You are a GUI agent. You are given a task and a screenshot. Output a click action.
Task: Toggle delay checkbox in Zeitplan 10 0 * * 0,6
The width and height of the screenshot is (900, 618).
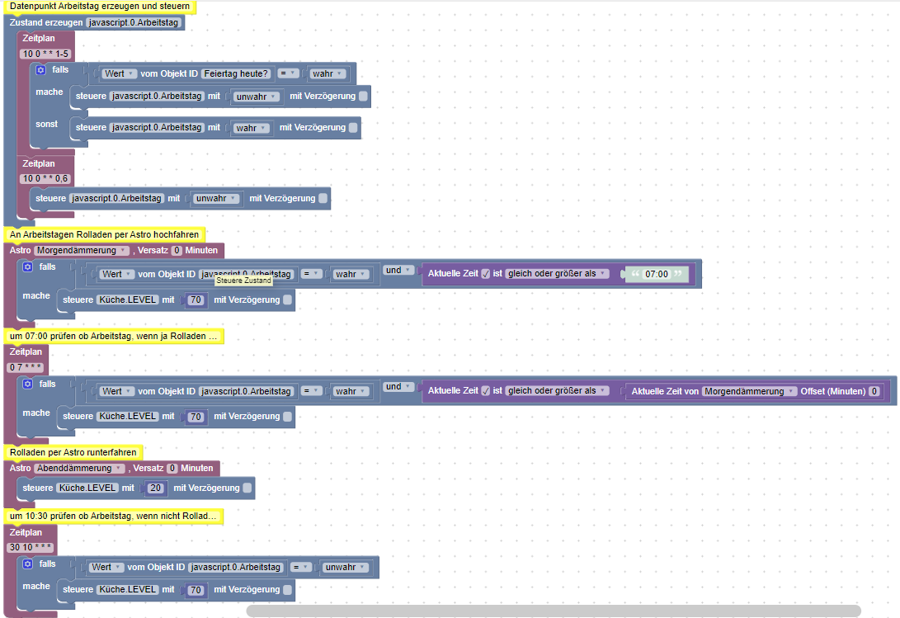pyautogui.click(x=323, y=198)
